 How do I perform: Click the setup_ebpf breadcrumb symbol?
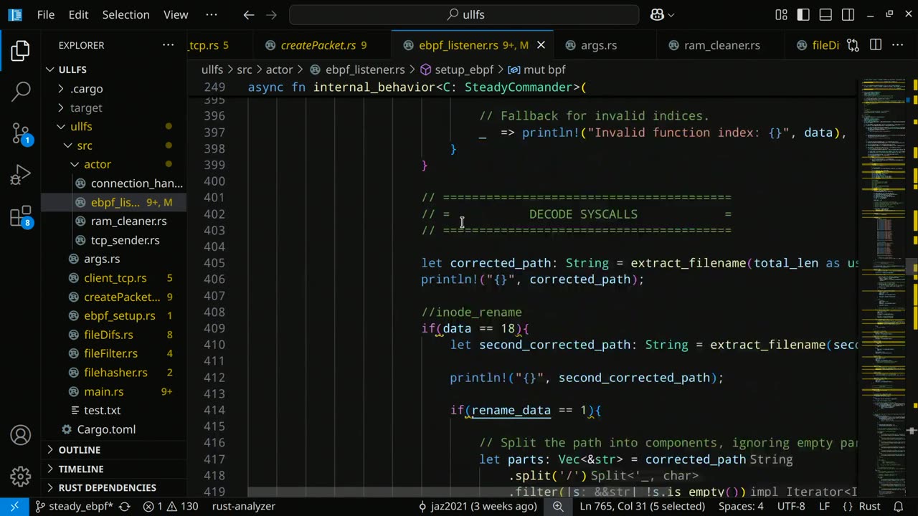click(457, 70)
